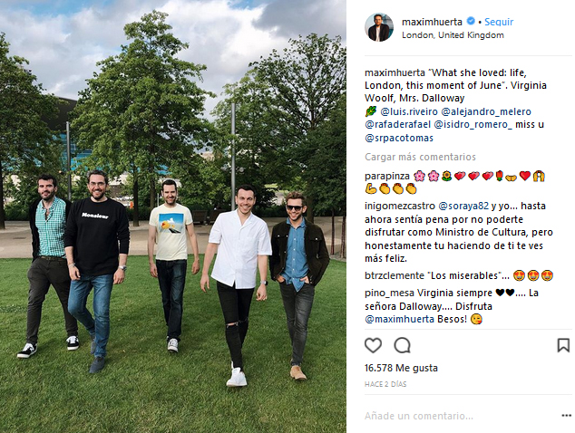Like the post with the heart icon
The image size is (575, 433).
[373, 345]
